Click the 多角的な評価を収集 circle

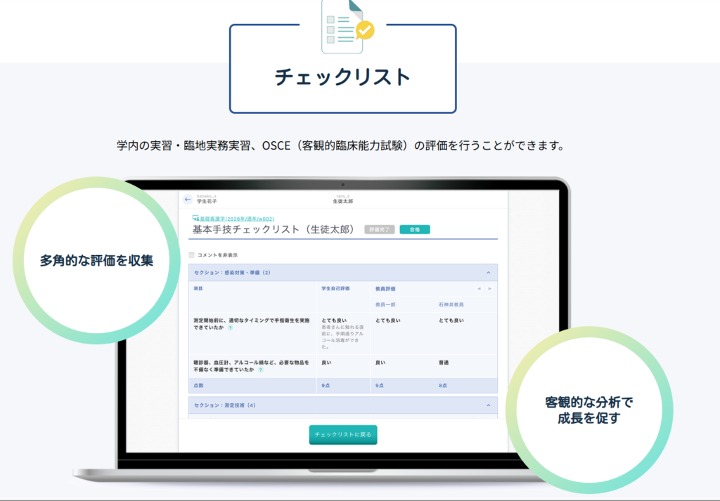(96, 260)
